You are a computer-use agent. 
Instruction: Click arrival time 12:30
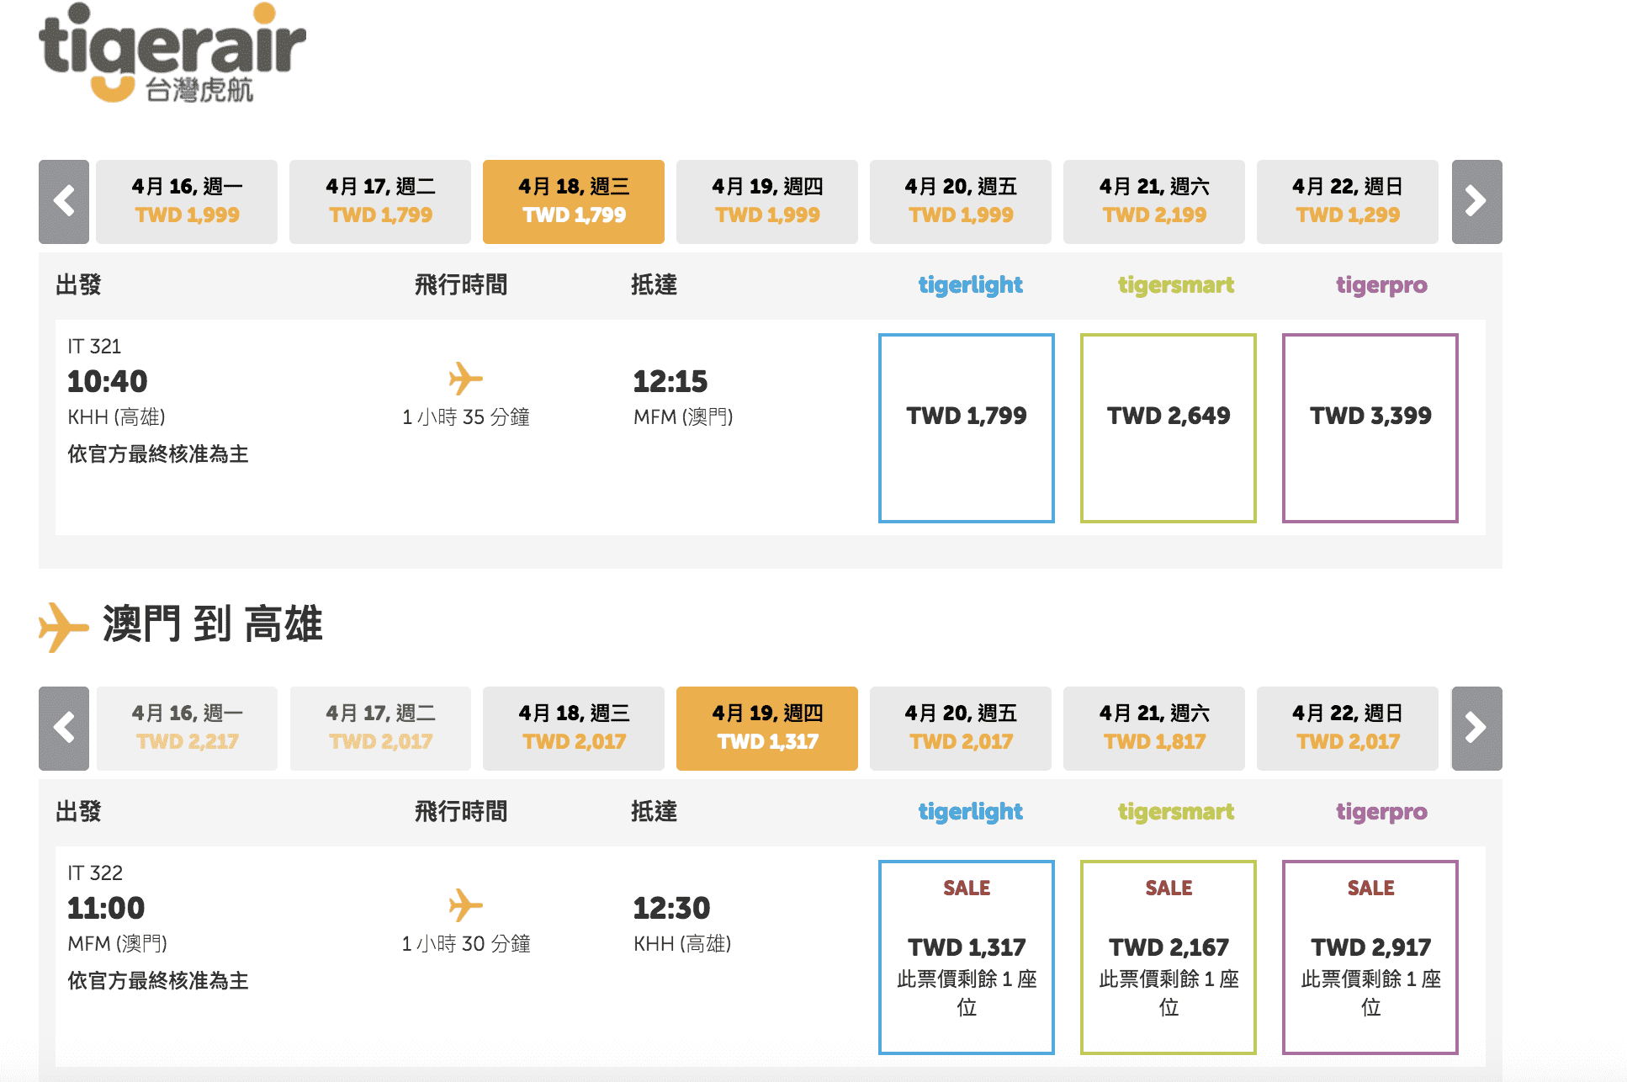point(671,909)
